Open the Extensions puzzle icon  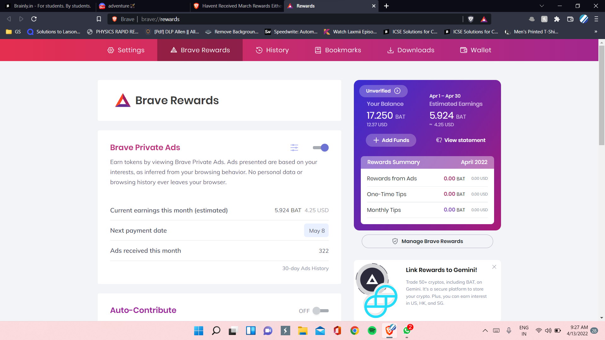coord(557,19)
